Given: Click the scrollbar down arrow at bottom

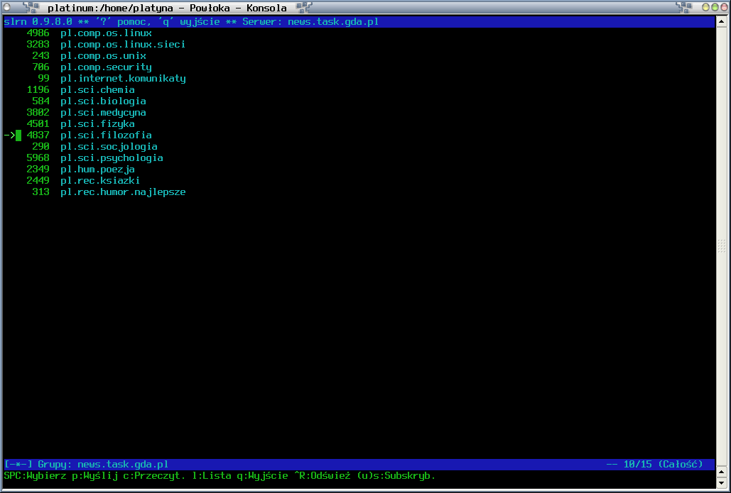Looking at the screenshot, I should 722,483.
